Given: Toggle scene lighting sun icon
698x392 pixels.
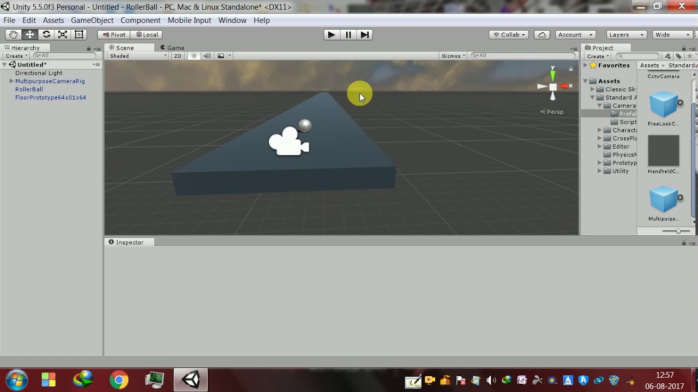Looking at the screenshot, I should pos(194,56).
